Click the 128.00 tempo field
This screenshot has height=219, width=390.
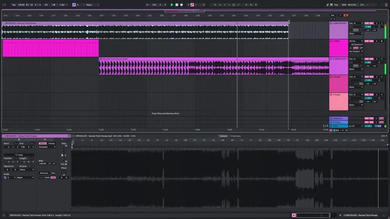point(21,5)
